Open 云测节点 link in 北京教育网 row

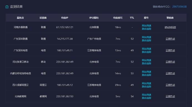[170, 96]
